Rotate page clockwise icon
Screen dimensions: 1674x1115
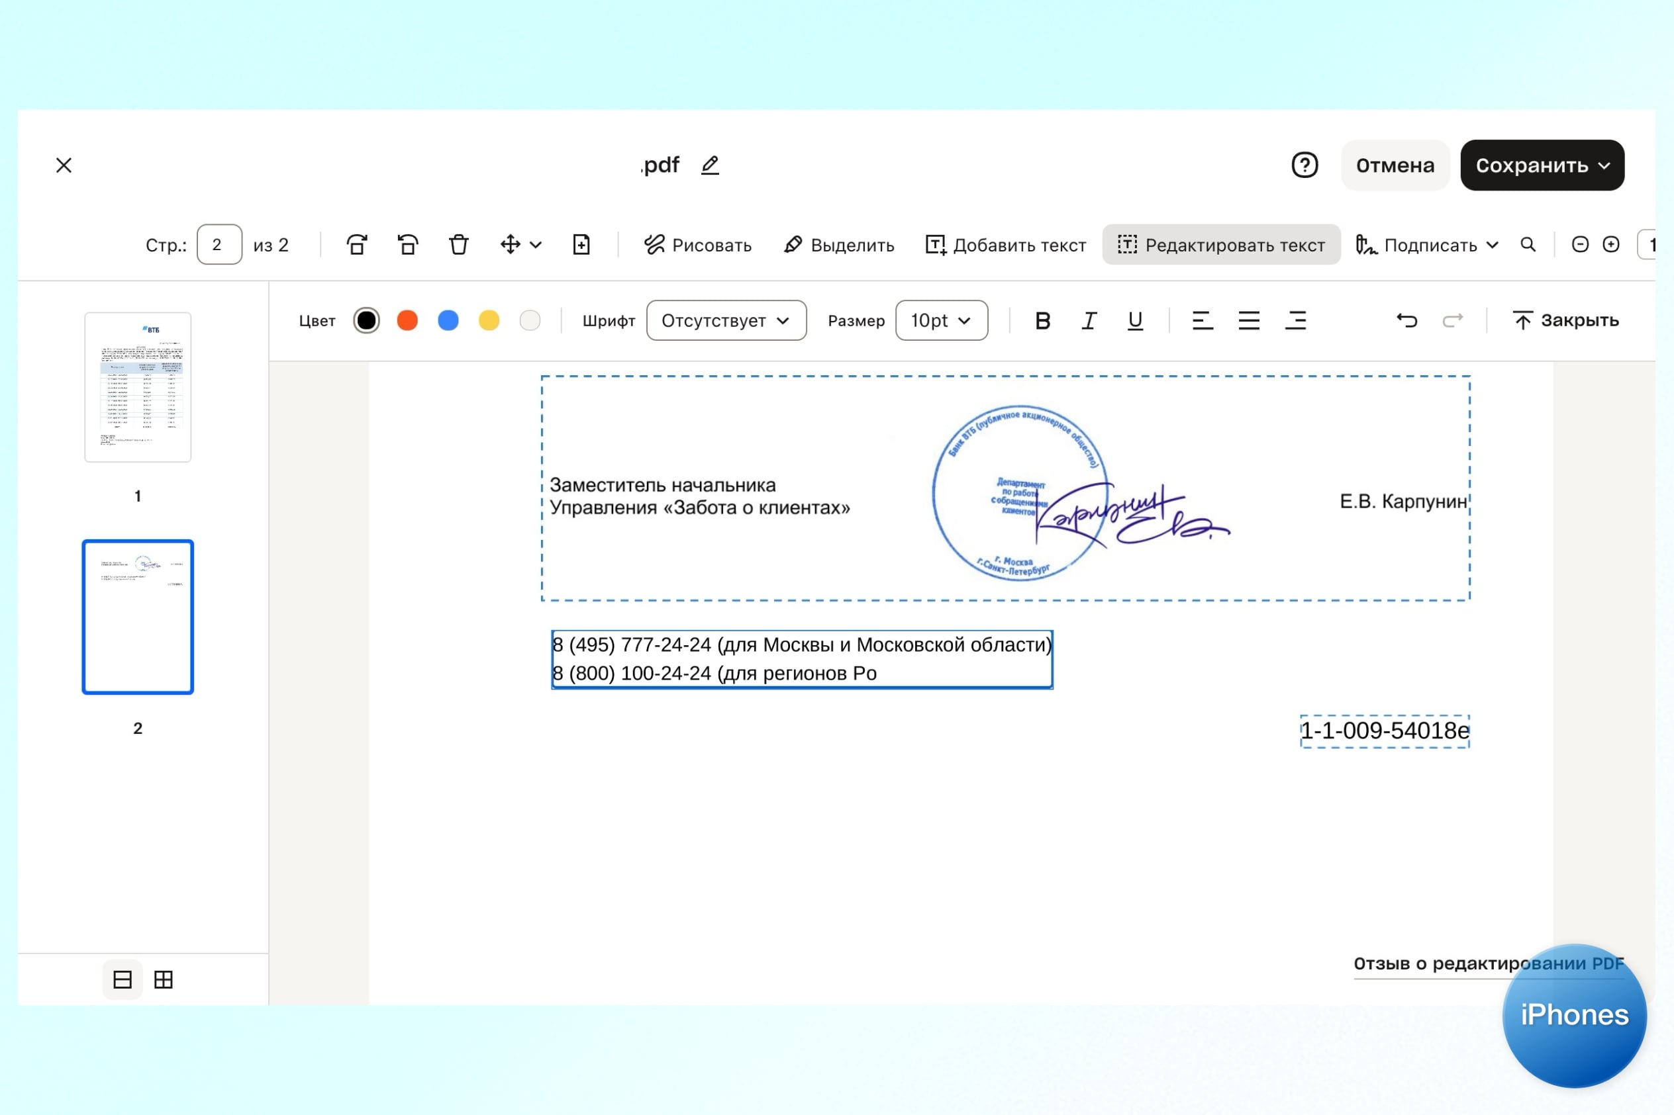[357, 245]
